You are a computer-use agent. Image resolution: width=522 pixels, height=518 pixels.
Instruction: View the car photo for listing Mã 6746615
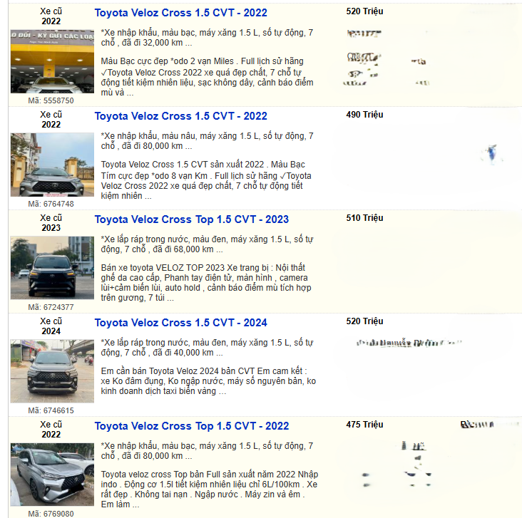[52, 371]
